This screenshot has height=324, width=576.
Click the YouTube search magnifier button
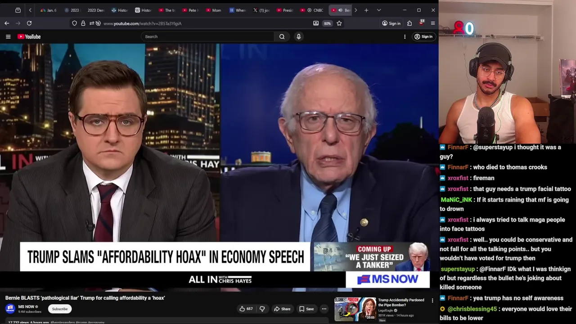pos(282,36)
